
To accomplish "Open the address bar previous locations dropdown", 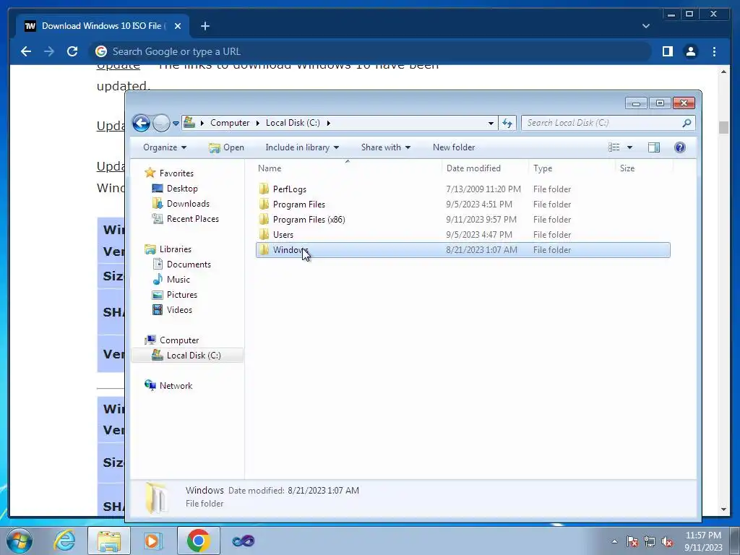I will 491,123.
